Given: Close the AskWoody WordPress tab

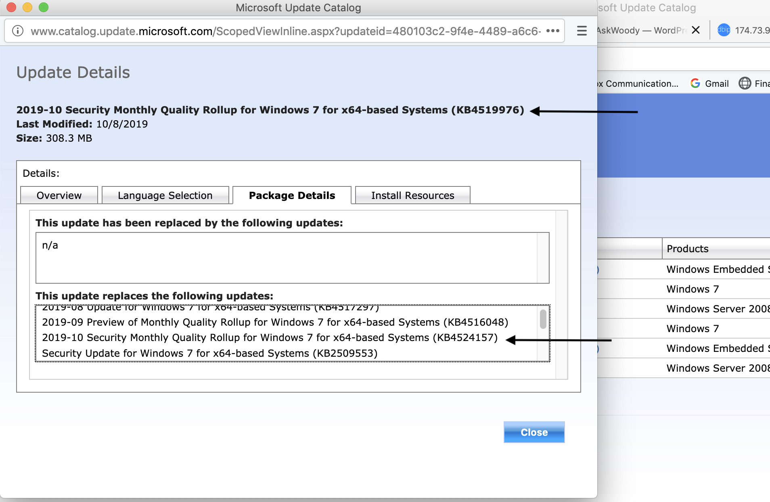Looking at the screenshot, I should tap(695, 30).
